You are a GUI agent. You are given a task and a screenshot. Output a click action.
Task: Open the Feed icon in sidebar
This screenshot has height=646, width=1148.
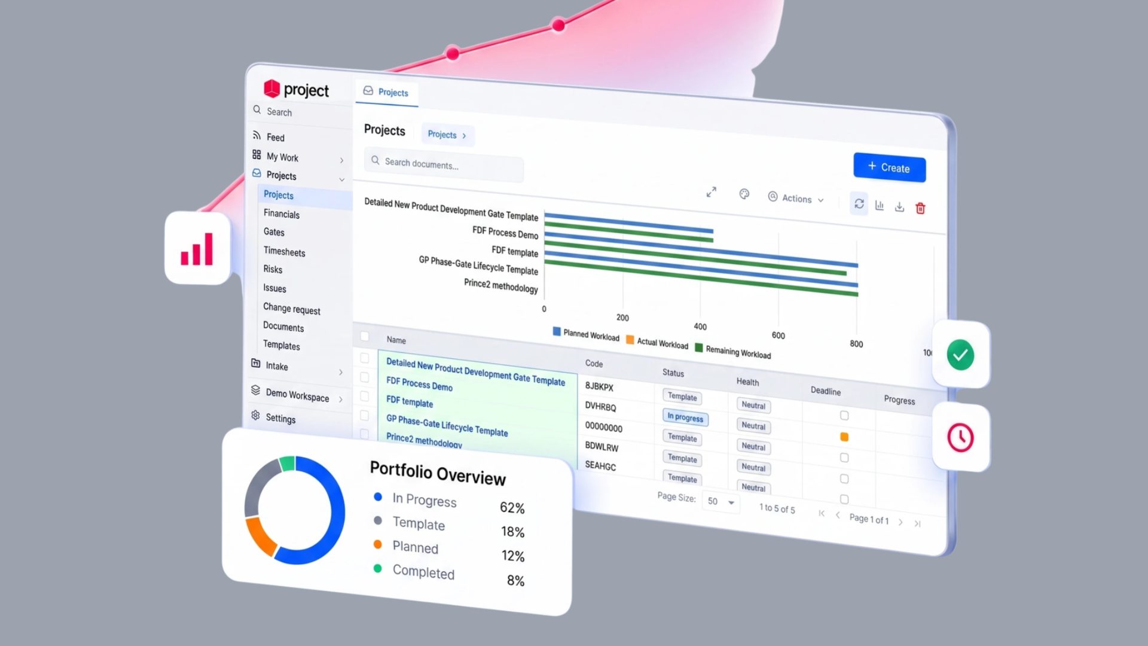(x=257, y=135)
